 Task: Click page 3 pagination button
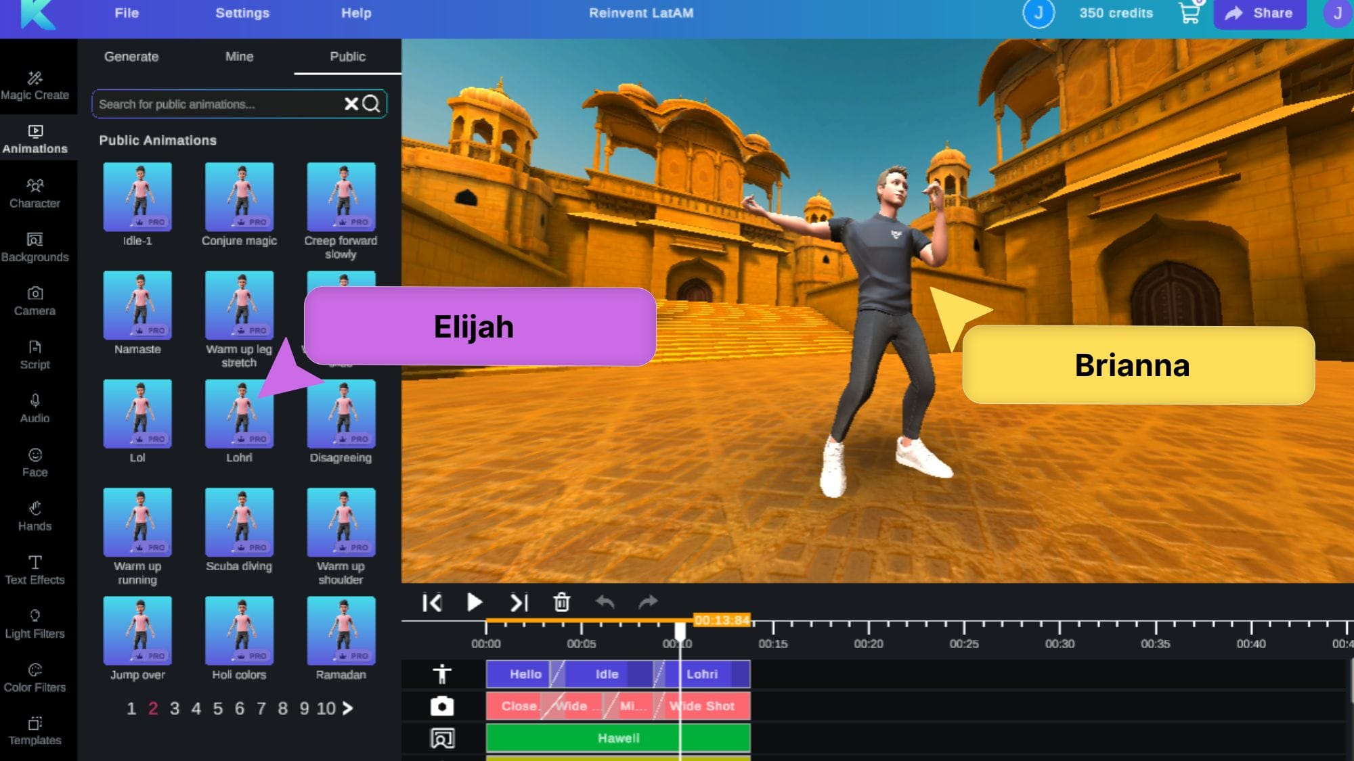[x=175, y=708]
